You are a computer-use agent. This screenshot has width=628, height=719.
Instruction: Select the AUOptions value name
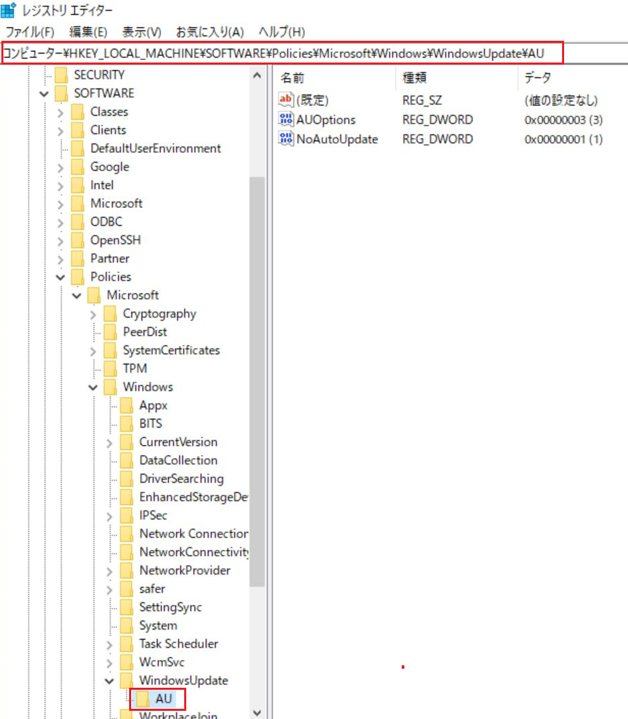326,120
